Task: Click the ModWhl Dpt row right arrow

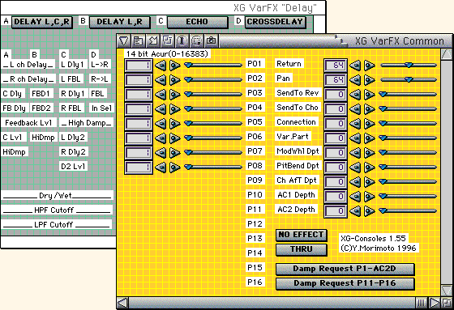Action: coord(369,153)
